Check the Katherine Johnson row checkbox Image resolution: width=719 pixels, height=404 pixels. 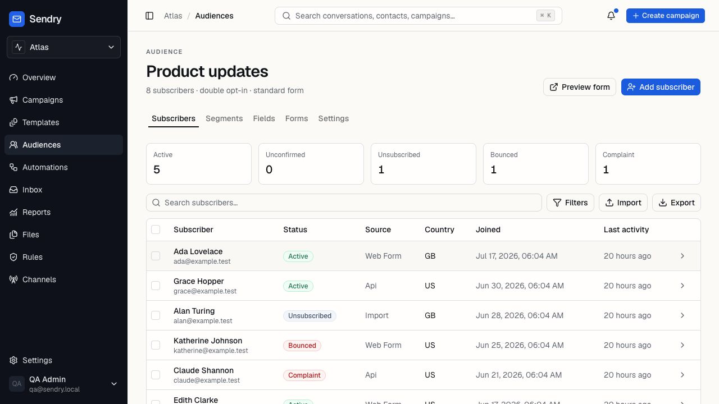click(x=156, y=345)
